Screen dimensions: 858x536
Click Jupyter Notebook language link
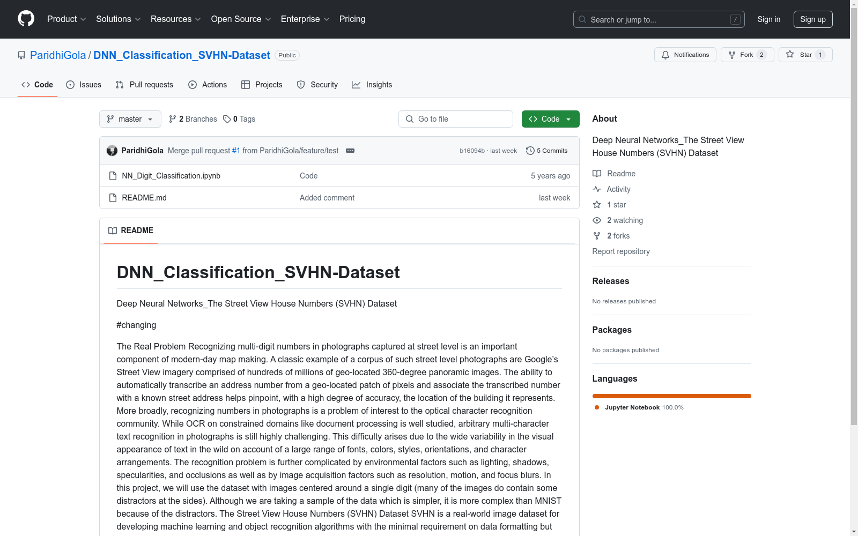[x=639, y=407]
